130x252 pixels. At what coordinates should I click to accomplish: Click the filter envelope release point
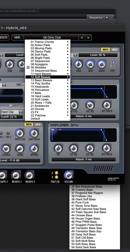point(107,97)
